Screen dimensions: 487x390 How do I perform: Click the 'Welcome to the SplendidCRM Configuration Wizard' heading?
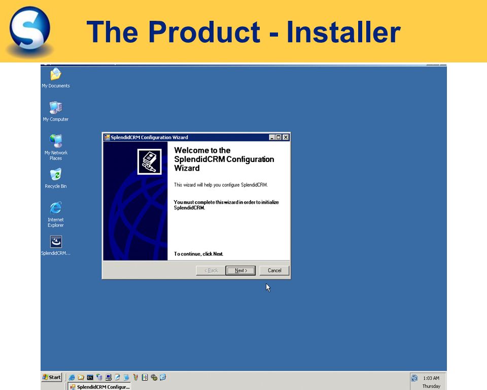click(224, 159)
